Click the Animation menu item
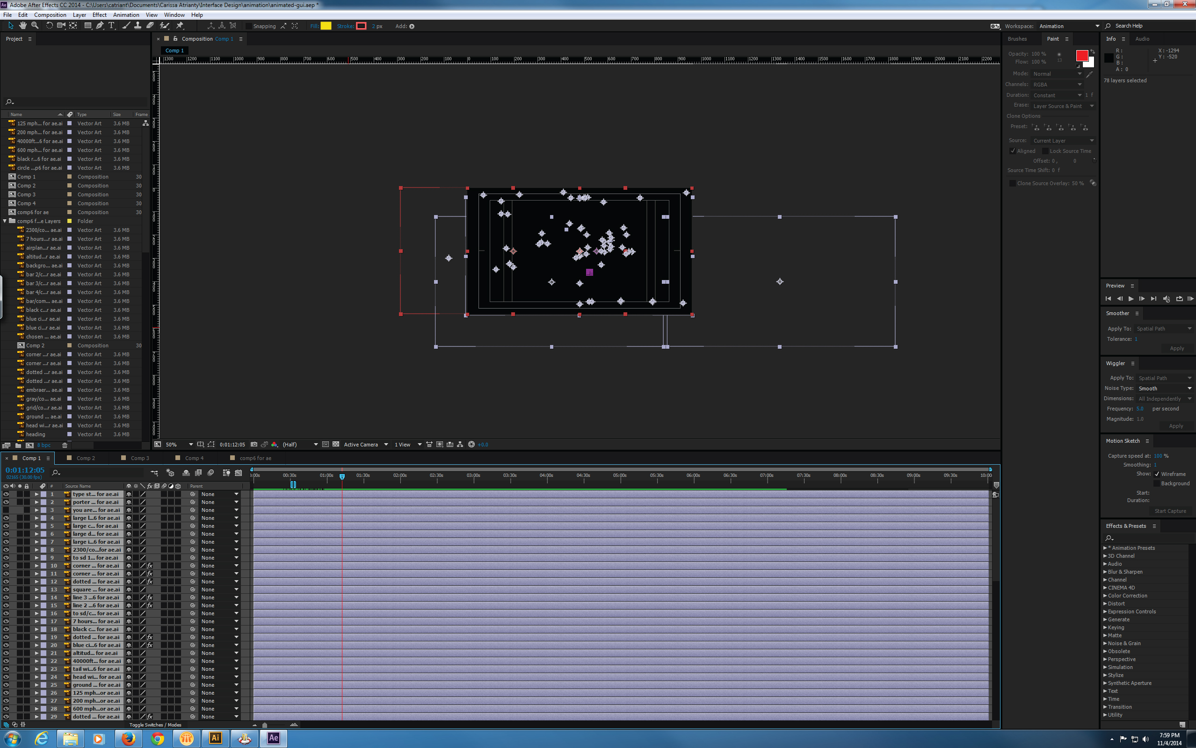This screenshot has width=1196, height=748. pyautogui.click(x=124, y=14)
